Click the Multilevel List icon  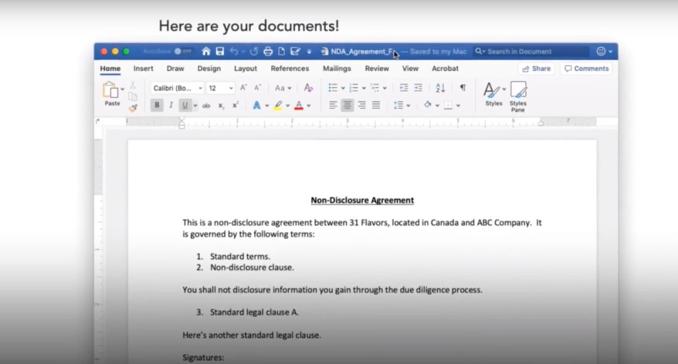[375, 88]
